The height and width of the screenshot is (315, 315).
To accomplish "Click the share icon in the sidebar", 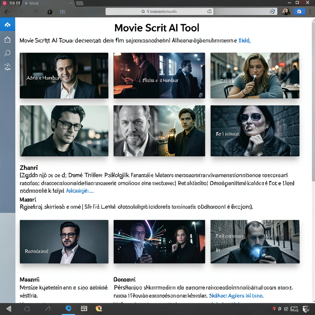I will click(x=7, y=67).
